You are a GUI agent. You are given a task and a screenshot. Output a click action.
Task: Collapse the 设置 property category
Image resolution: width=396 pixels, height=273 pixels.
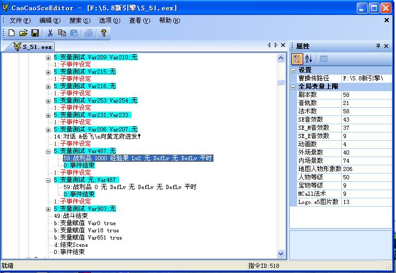coord(293,70)
